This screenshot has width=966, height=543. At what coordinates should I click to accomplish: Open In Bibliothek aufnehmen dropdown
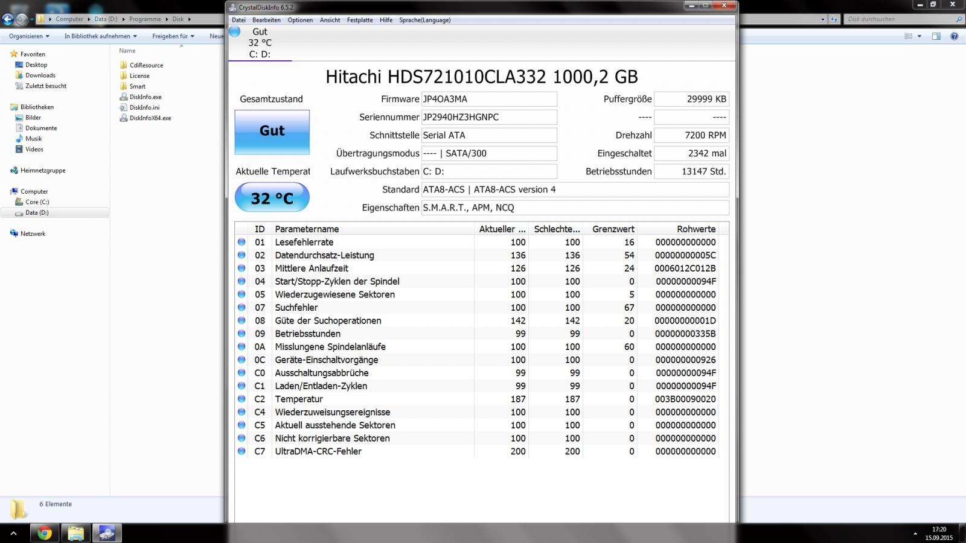coord(101,36)
